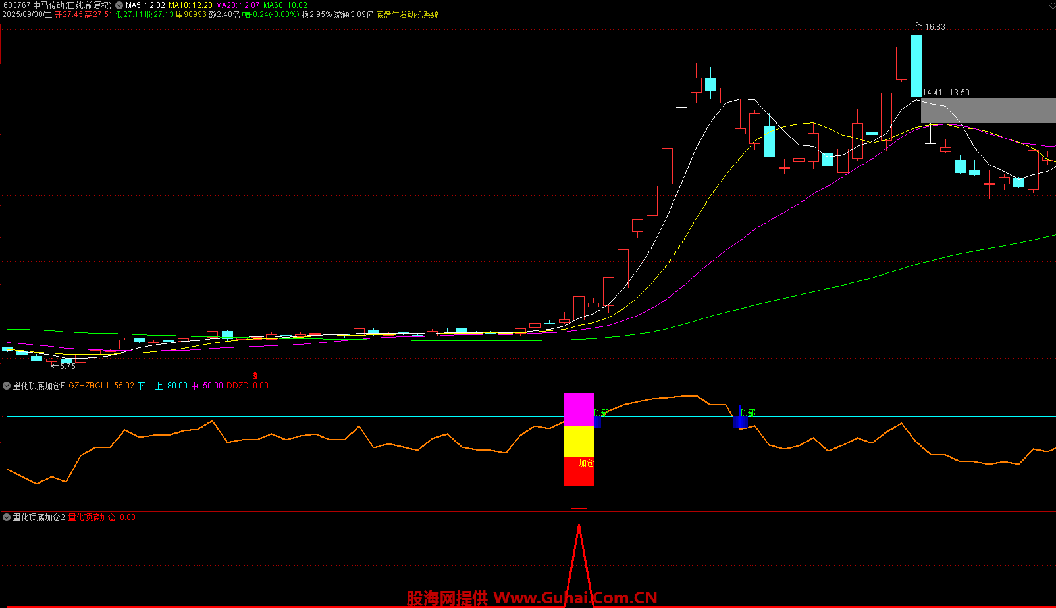Select the red 加仓 signal block
Image resolution: width=1056 pixels, height=608 pixels.
click(x=579, y=472)
